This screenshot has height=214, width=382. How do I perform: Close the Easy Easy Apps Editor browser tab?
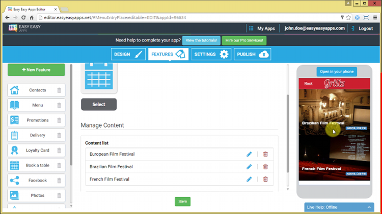56,9
